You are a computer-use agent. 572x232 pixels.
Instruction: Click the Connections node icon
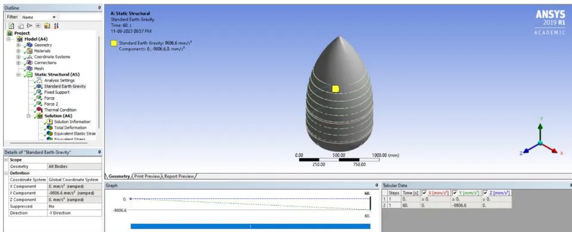(x=29, y=63)
